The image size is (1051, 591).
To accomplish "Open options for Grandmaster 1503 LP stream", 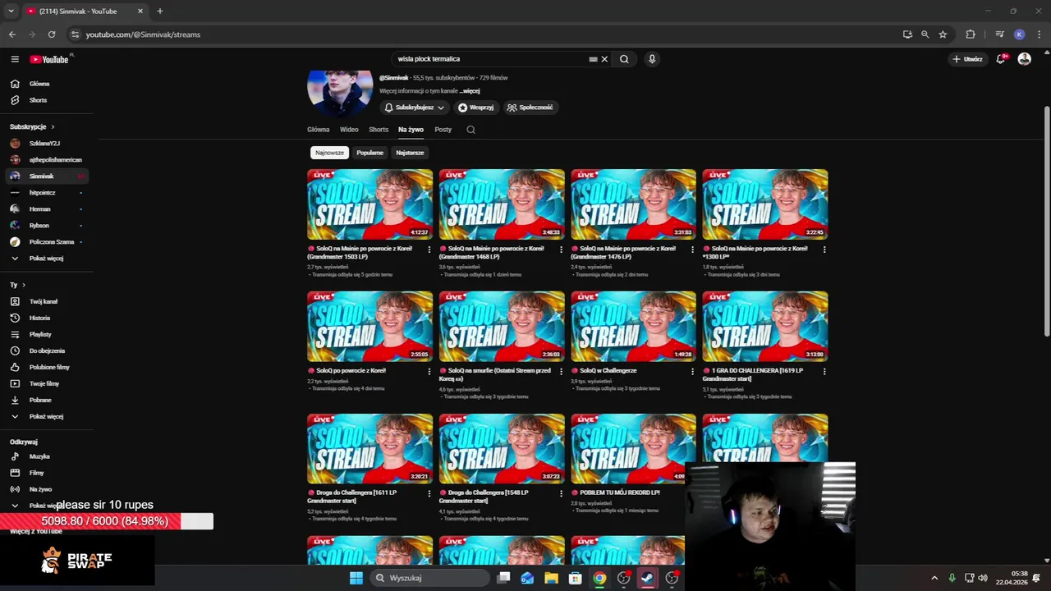I will [429, 250].
